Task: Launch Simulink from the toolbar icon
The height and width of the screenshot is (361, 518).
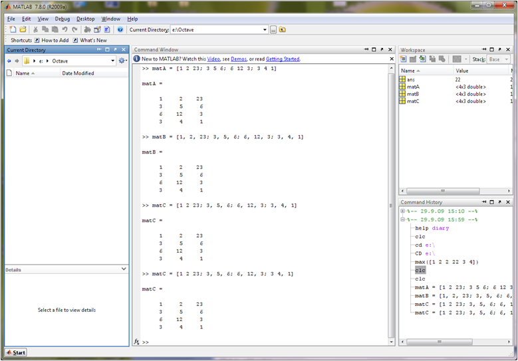Action: point(87,29)
